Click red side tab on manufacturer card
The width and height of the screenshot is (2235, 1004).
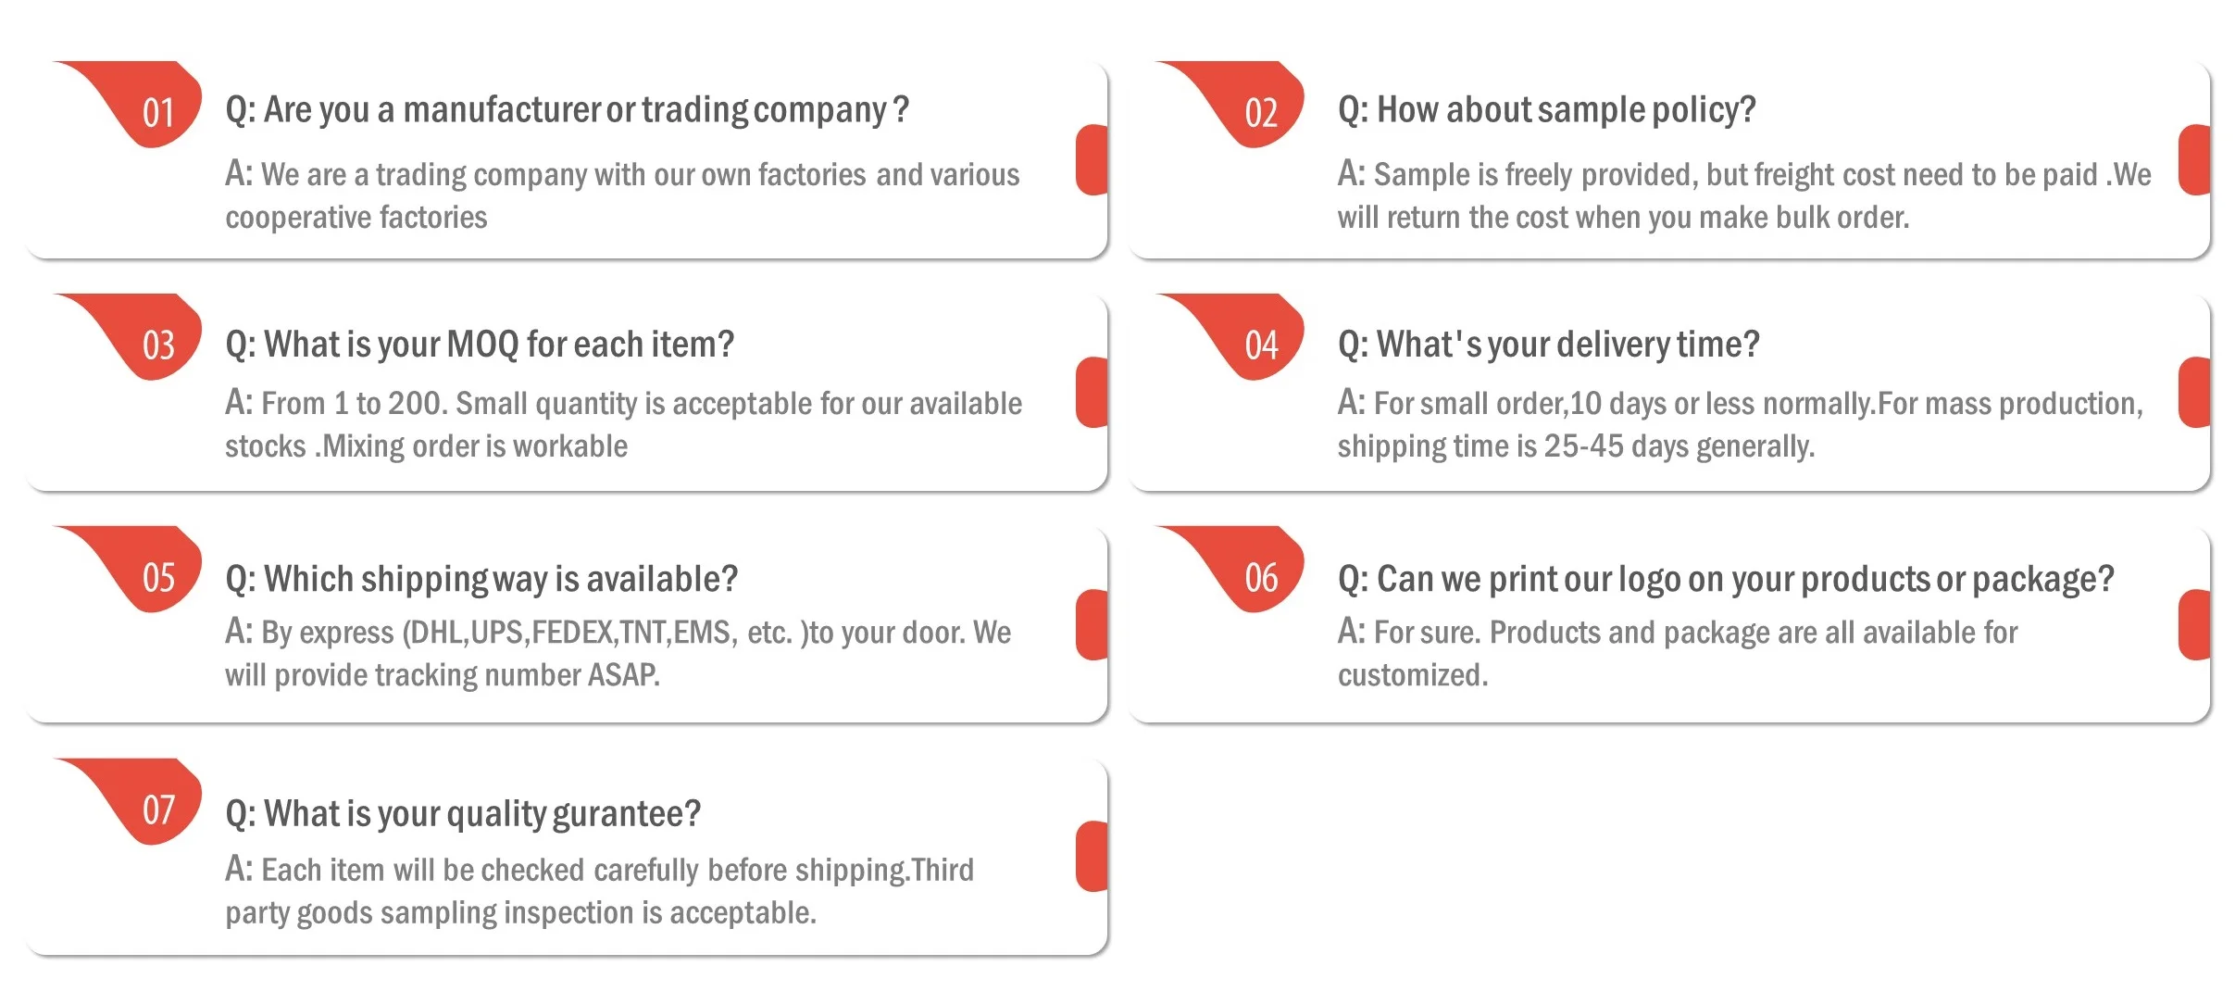(1093, 159)
